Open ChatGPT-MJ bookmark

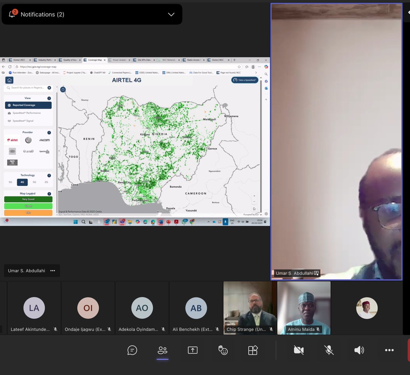pyautogui.click(x=98, y=72)
